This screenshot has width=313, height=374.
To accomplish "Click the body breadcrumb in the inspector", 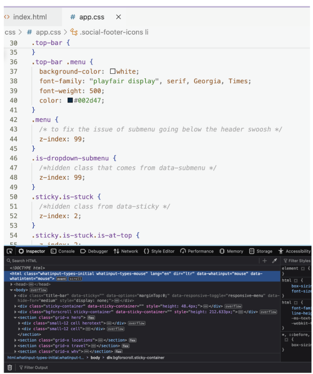I will click(x=95, y=358).
